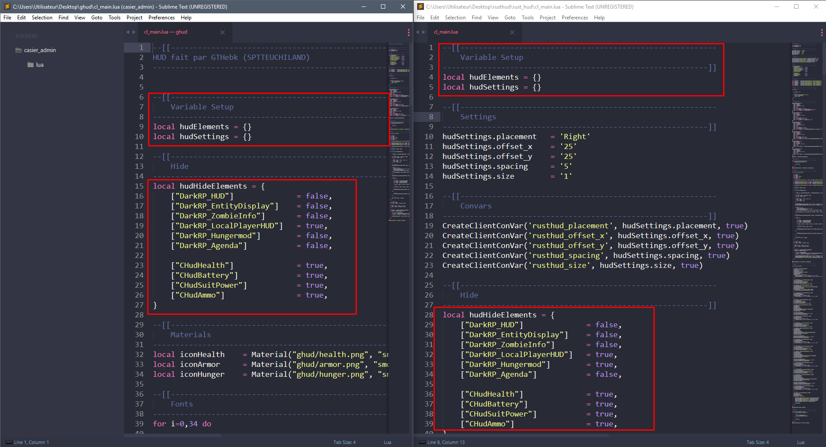Click FOLDERS heading in sidebar
The width and height of the screenshot is (826, 447).
pos(26,36)
